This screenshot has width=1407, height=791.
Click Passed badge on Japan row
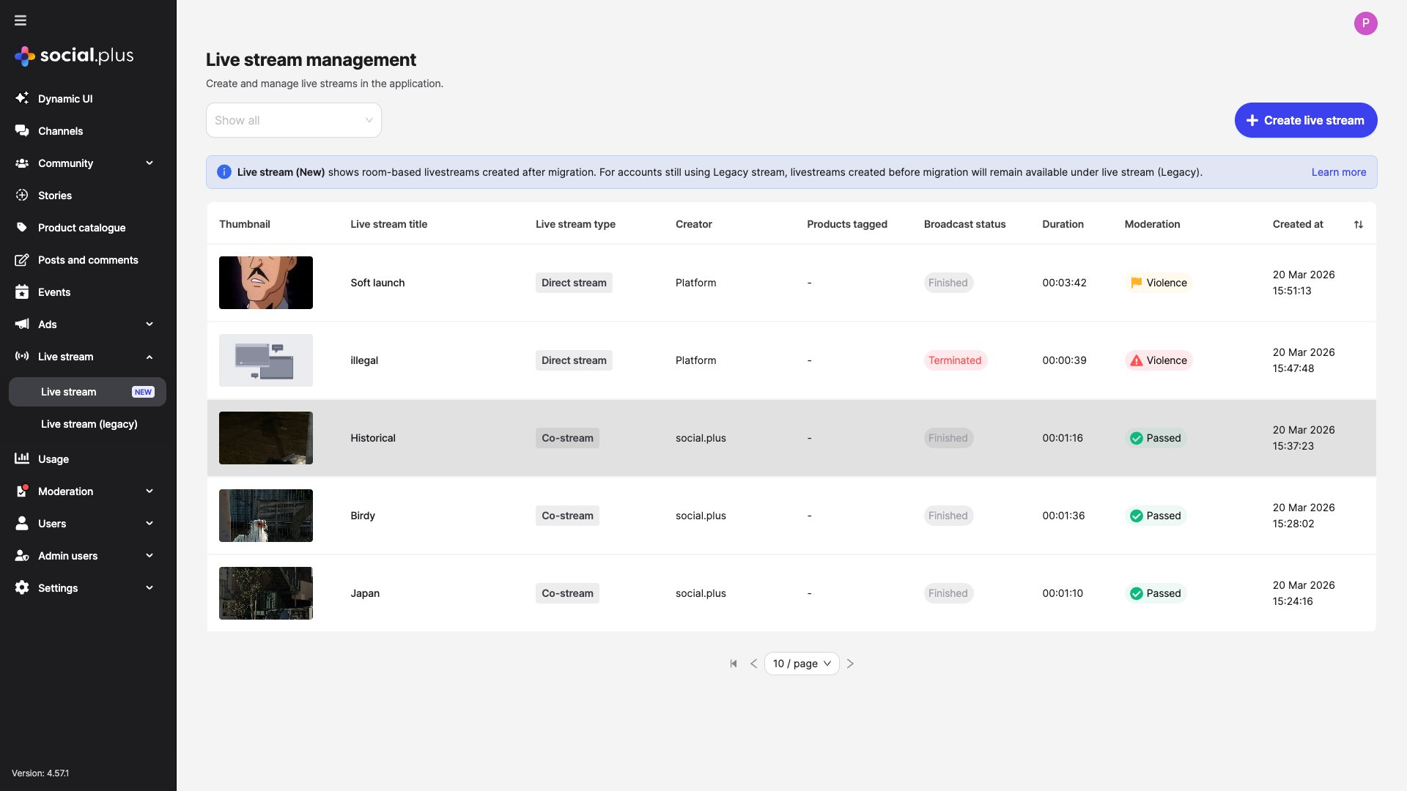pyautogui.click(x=1156, y=593)
